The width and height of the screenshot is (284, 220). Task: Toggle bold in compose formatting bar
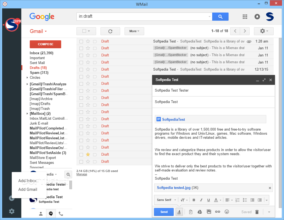(x=194, y=200)
